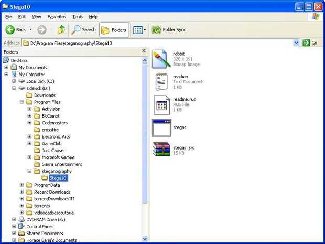Image resolution: width=325 pixels, height=244 pixels.
Task: Launch Folder Sync from toolbar
Action: point(169,30)
